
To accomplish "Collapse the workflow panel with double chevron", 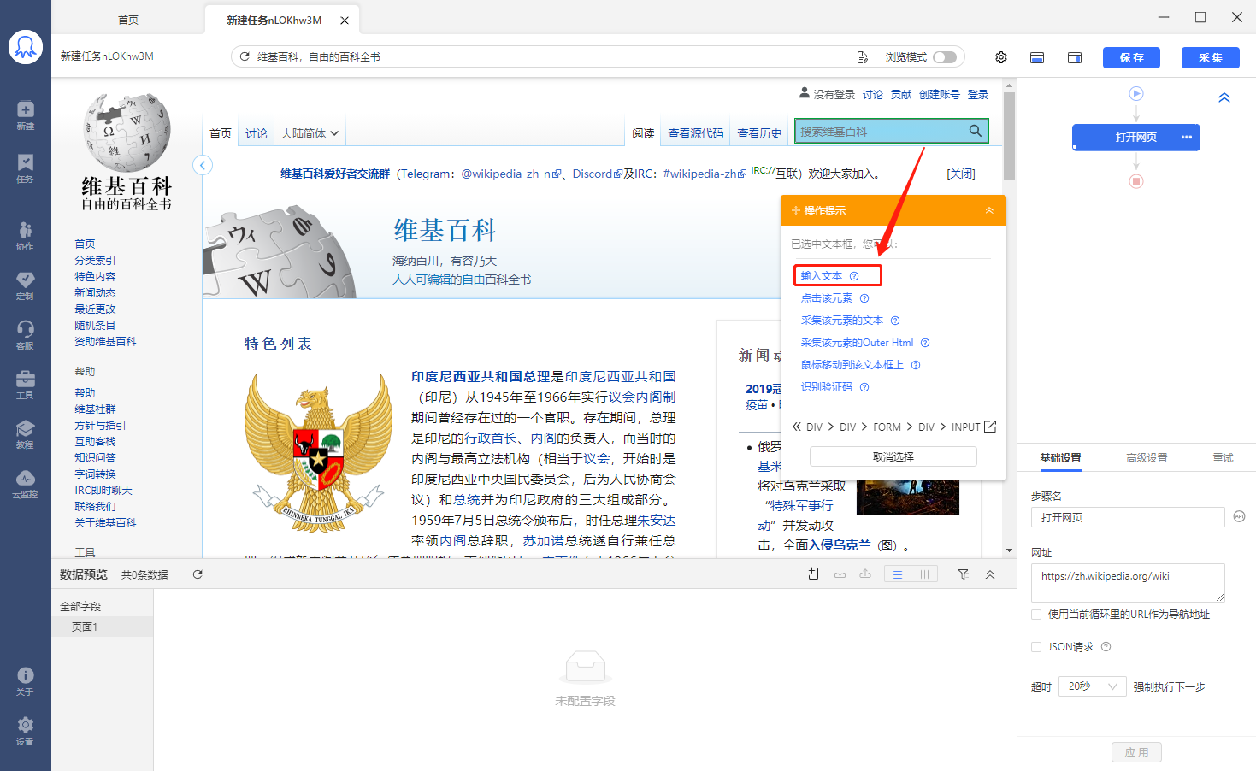I will point(1224,97).
